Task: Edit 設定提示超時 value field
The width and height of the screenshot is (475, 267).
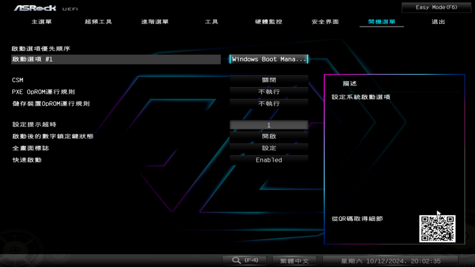Action: pos(269,125)
